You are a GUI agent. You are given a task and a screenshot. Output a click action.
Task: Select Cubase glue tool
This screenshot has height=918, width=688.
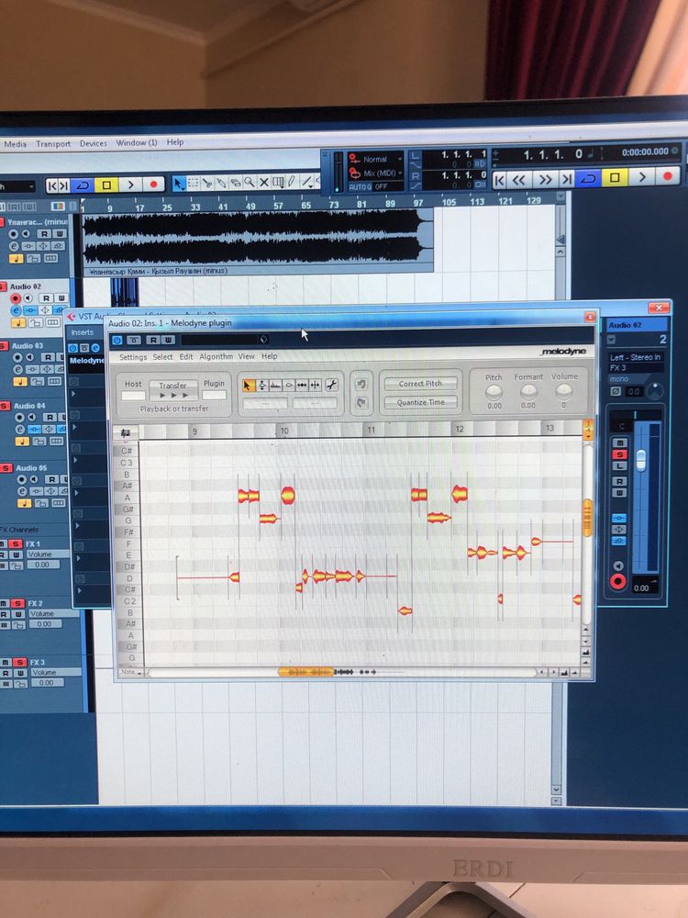point(221,184)
